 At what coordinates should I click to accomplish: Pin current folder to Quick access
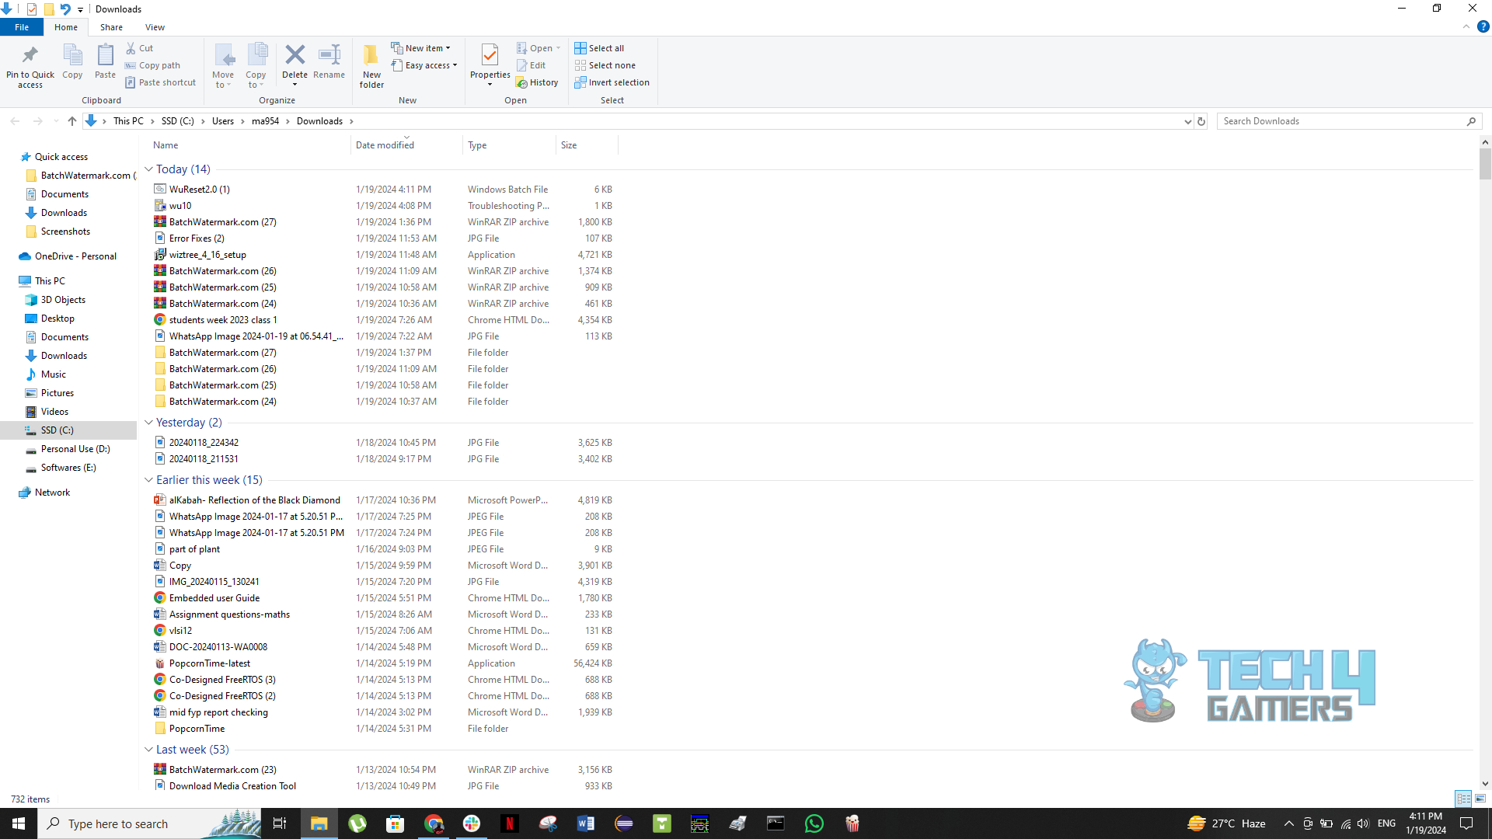30,65
